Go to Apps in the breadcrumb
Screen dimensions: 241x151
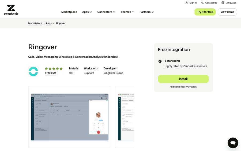point(49,23)
